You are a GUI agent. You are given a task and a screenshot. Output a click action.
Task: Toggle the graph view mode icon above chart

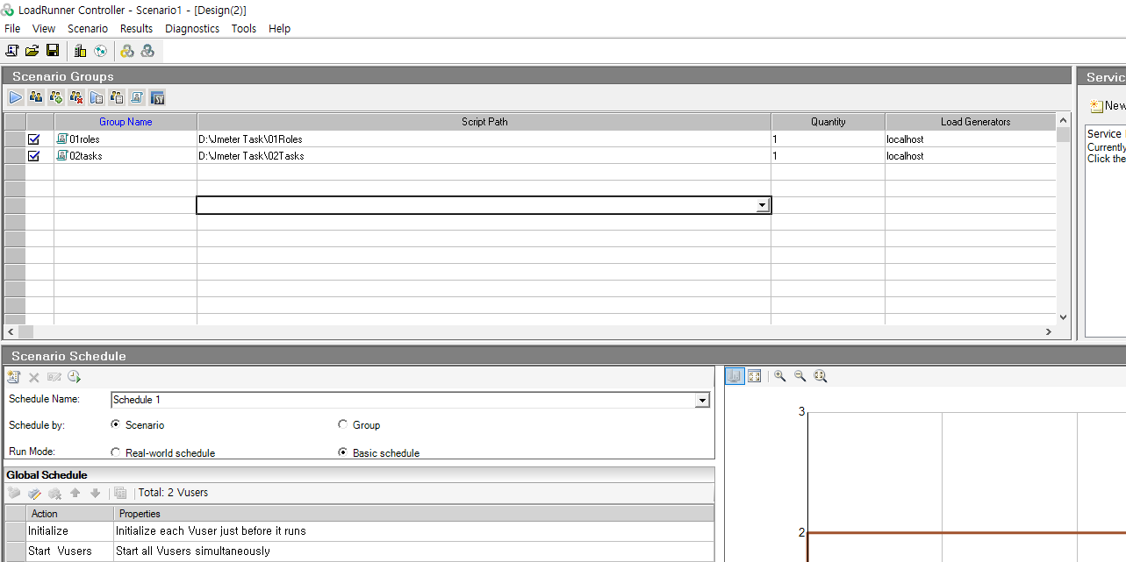[735, 376]
